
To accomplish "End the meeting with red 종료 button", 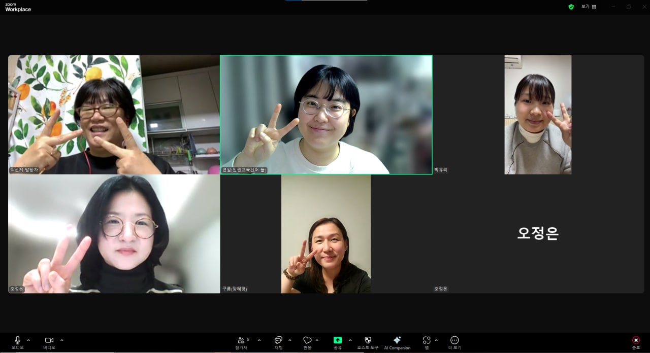I will pos(636,343).
